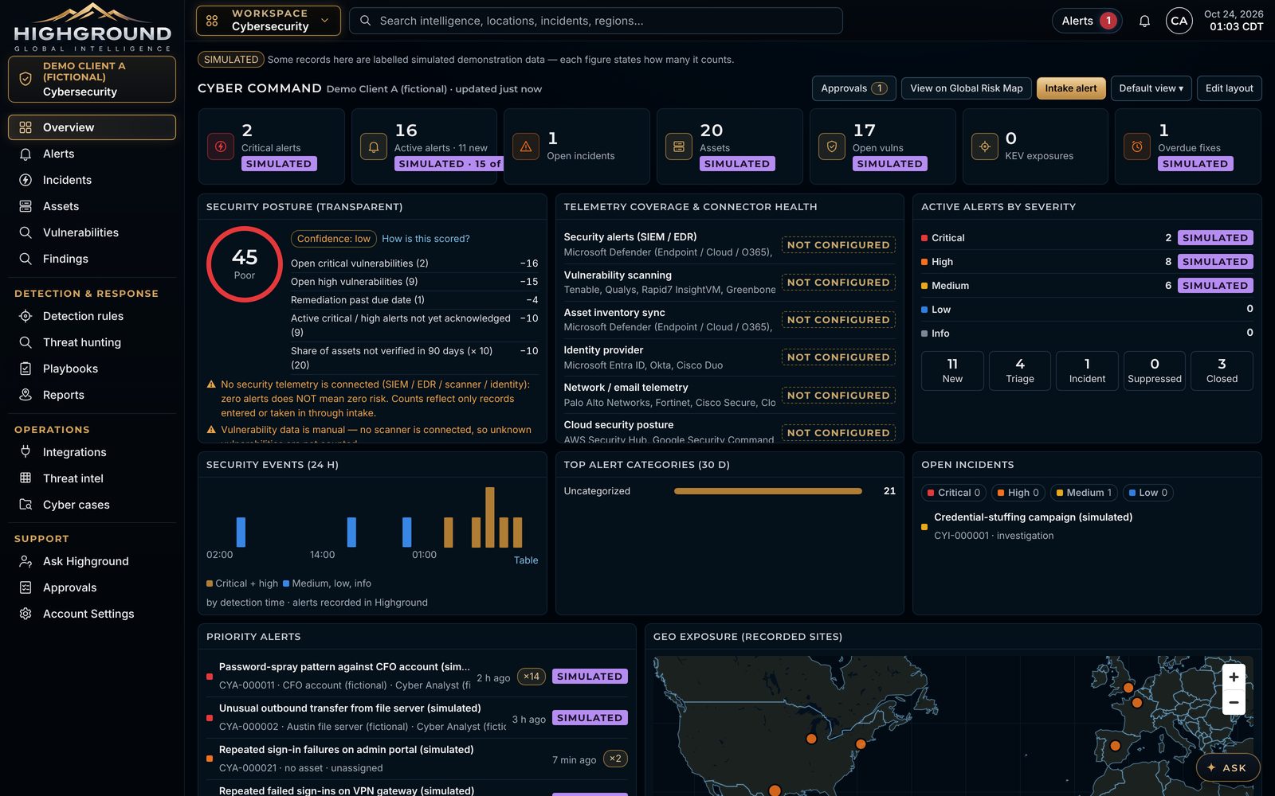Click the Active alerts bell card icon

coord(373,146)
